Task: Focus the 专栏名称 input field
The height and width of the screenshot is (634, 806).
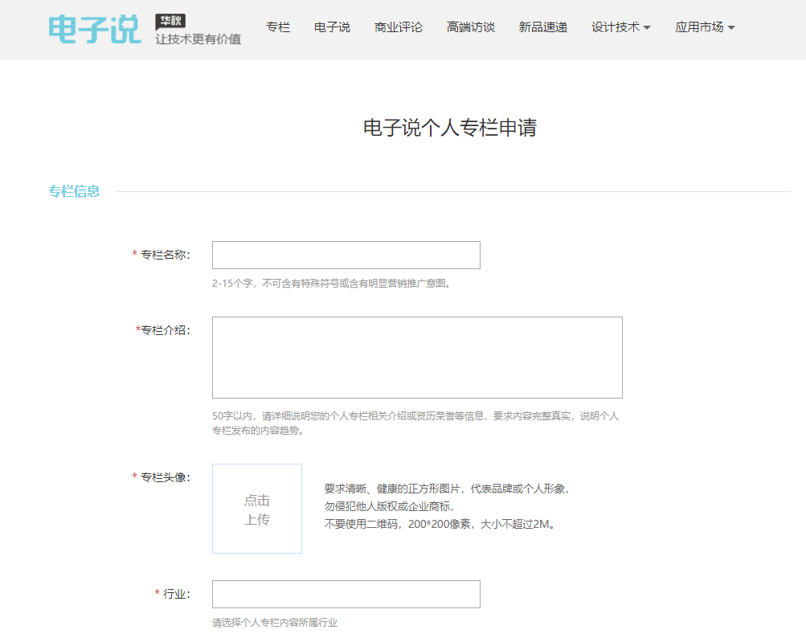Action: [346, 255]
